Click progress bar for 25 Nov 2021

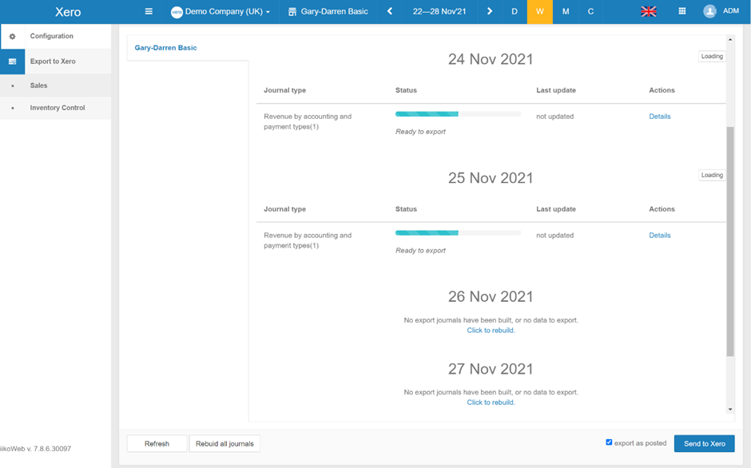pyautogui.click(x=458, y=233)
